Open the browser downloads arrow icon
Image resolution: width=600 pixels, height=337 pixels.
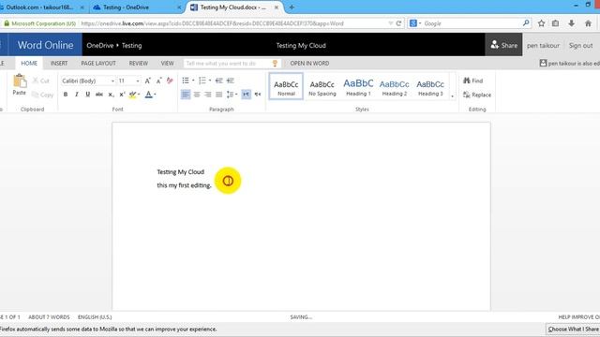[x=571, y=23]
